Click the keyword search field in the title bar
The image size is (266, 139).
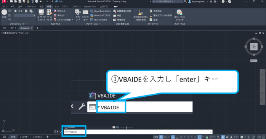click(x=168, y=2)
